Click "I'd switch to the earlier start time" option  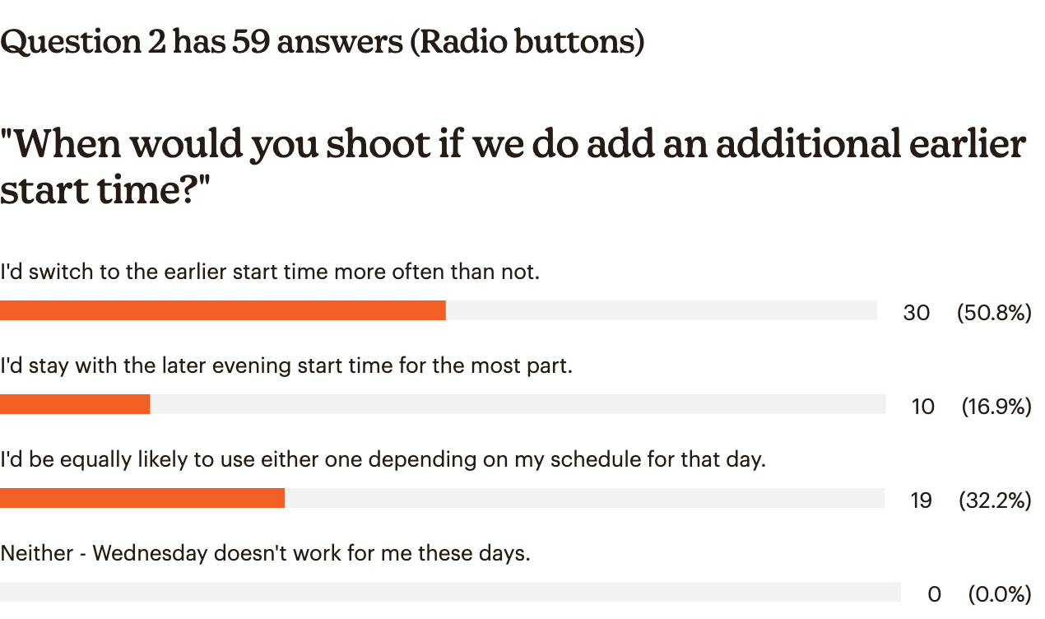click(270, 272)
